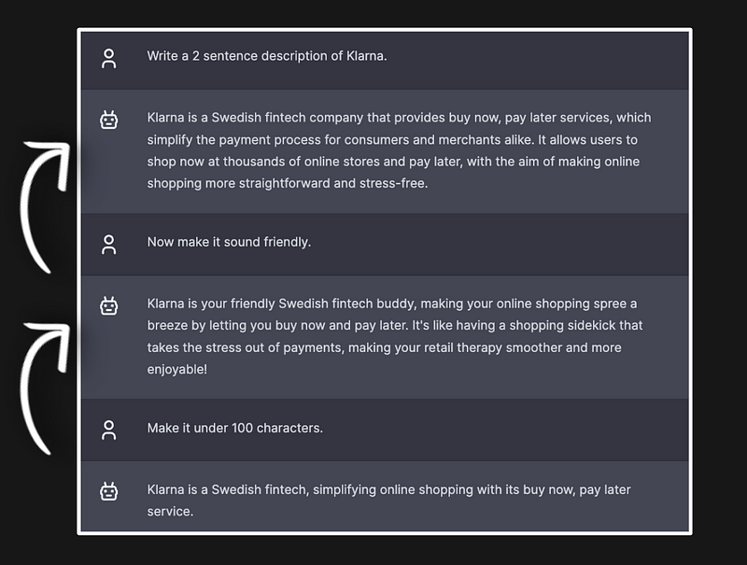
Task: Click the text "Now make it sound friendly."
Action: (x=229, y=242)
